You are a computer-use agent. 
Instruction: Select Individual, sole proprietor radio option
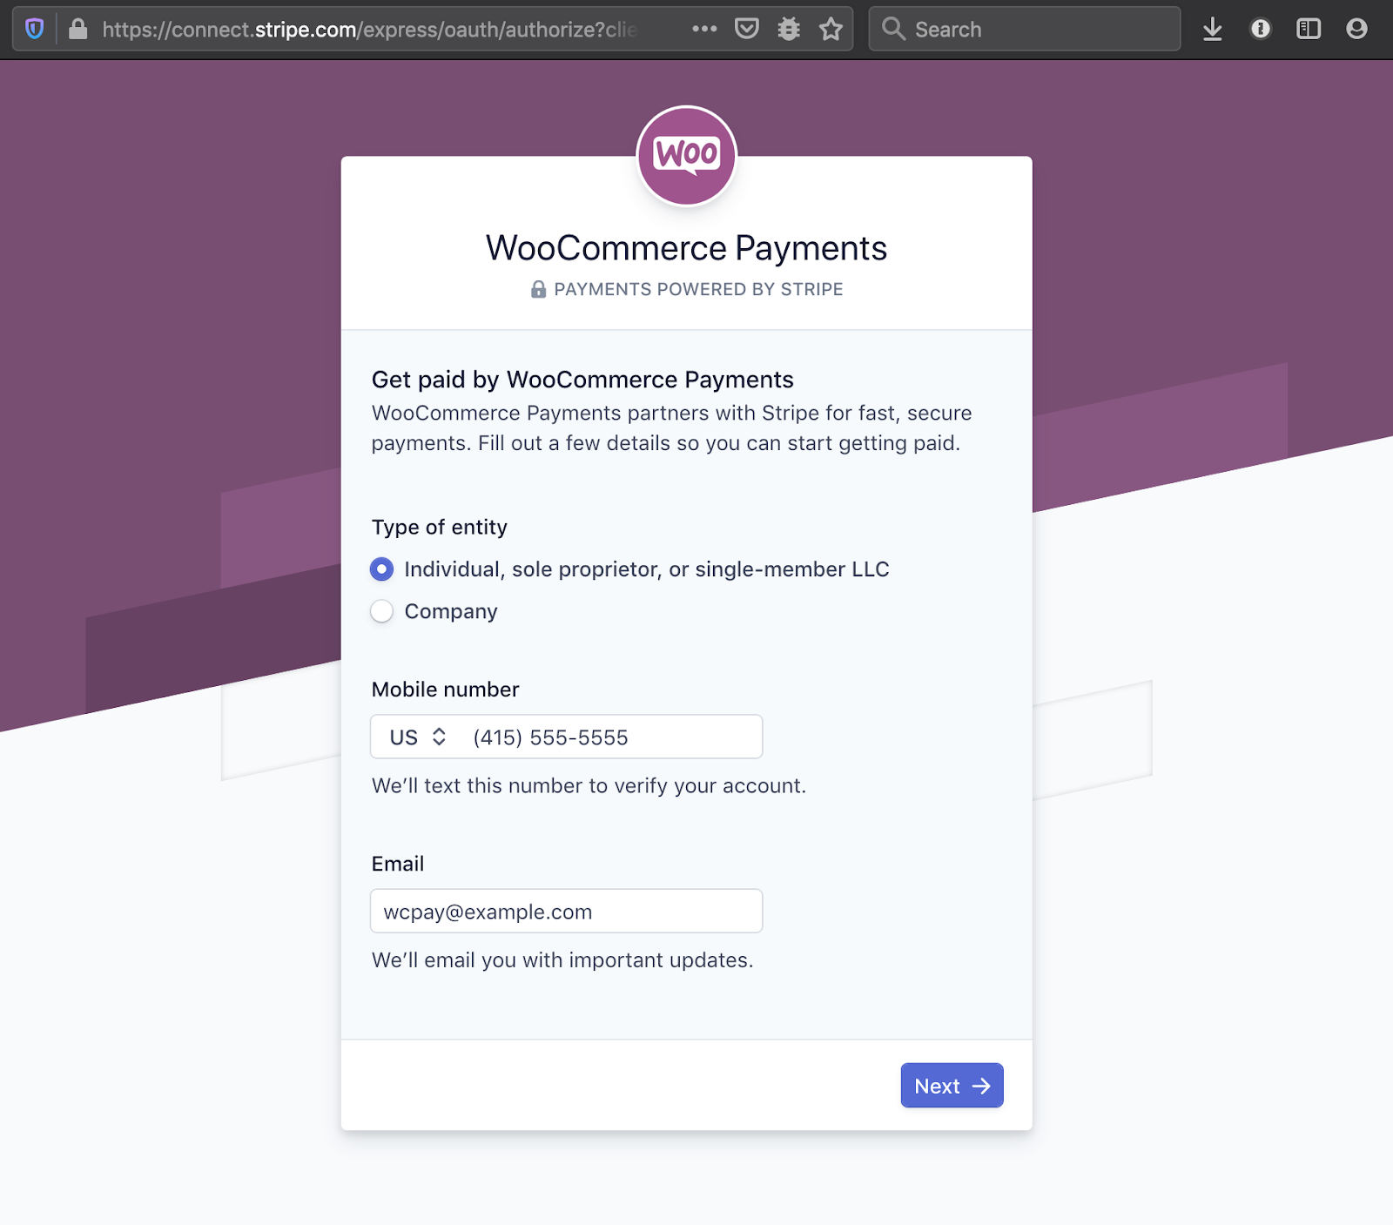coord(381,569)
